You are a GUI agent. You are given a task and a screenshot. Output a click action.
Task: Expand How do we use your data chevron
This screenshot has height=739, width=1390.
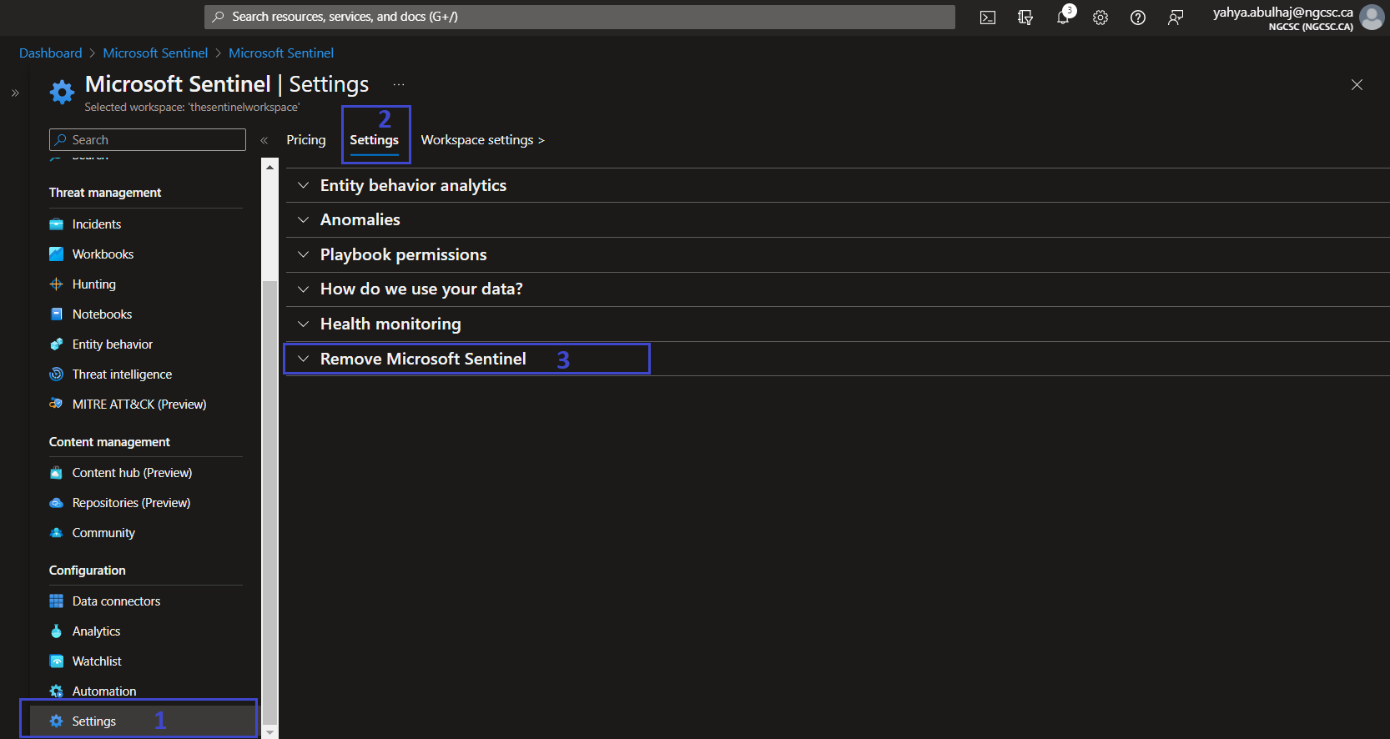point(304,289)
